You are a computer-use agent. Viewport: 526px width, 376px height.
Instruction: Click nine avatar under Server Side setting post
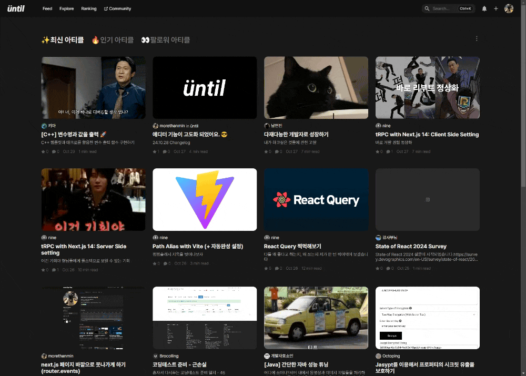pyautogui.click(x=44, y=238)
